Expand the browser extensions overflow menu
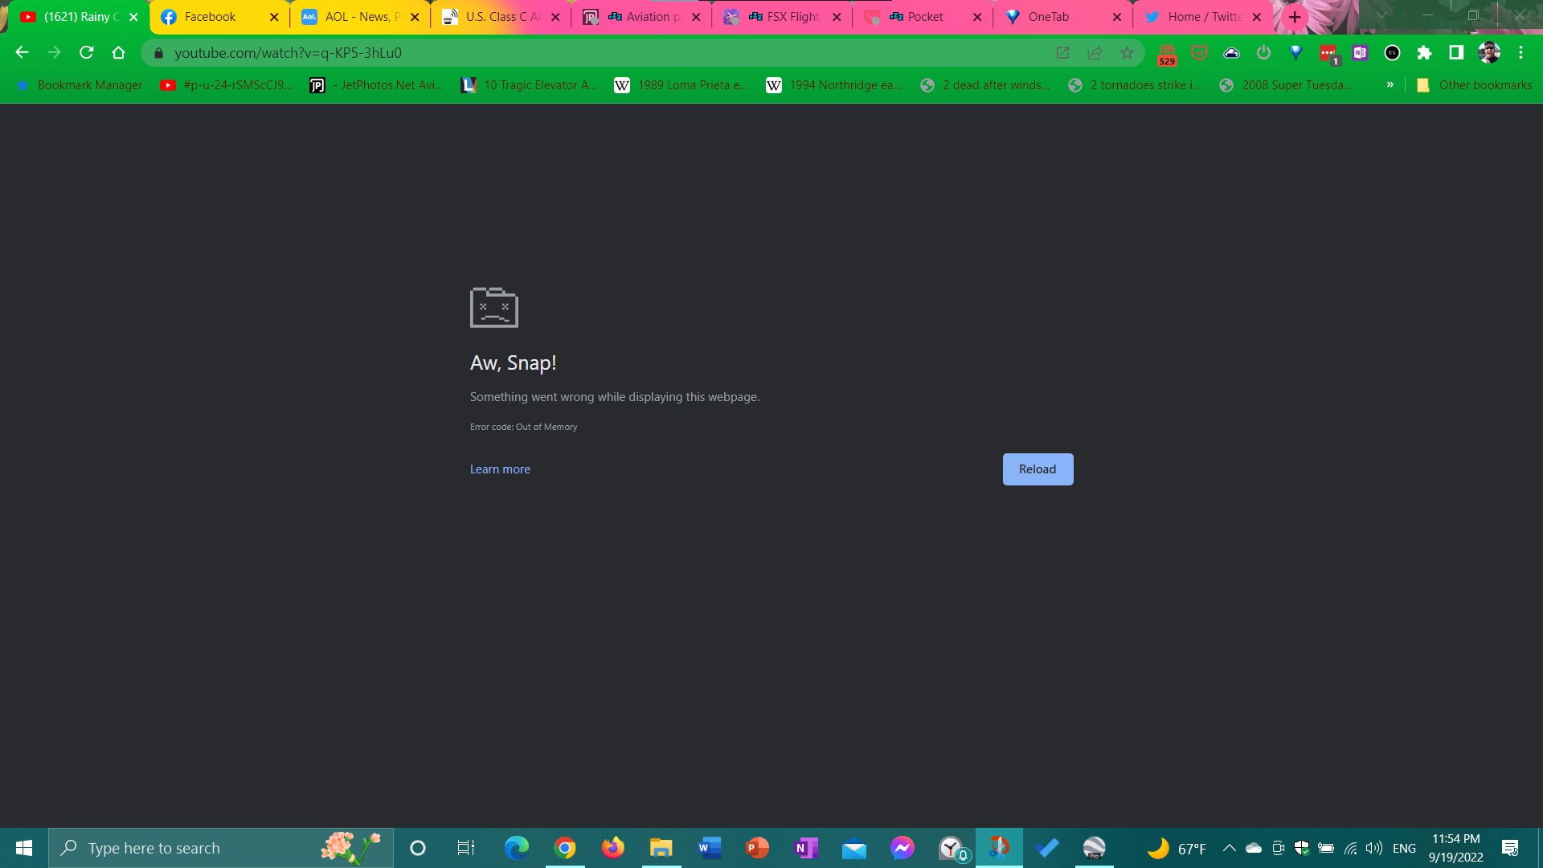 pyautogui.click(x=1424, y=53)
